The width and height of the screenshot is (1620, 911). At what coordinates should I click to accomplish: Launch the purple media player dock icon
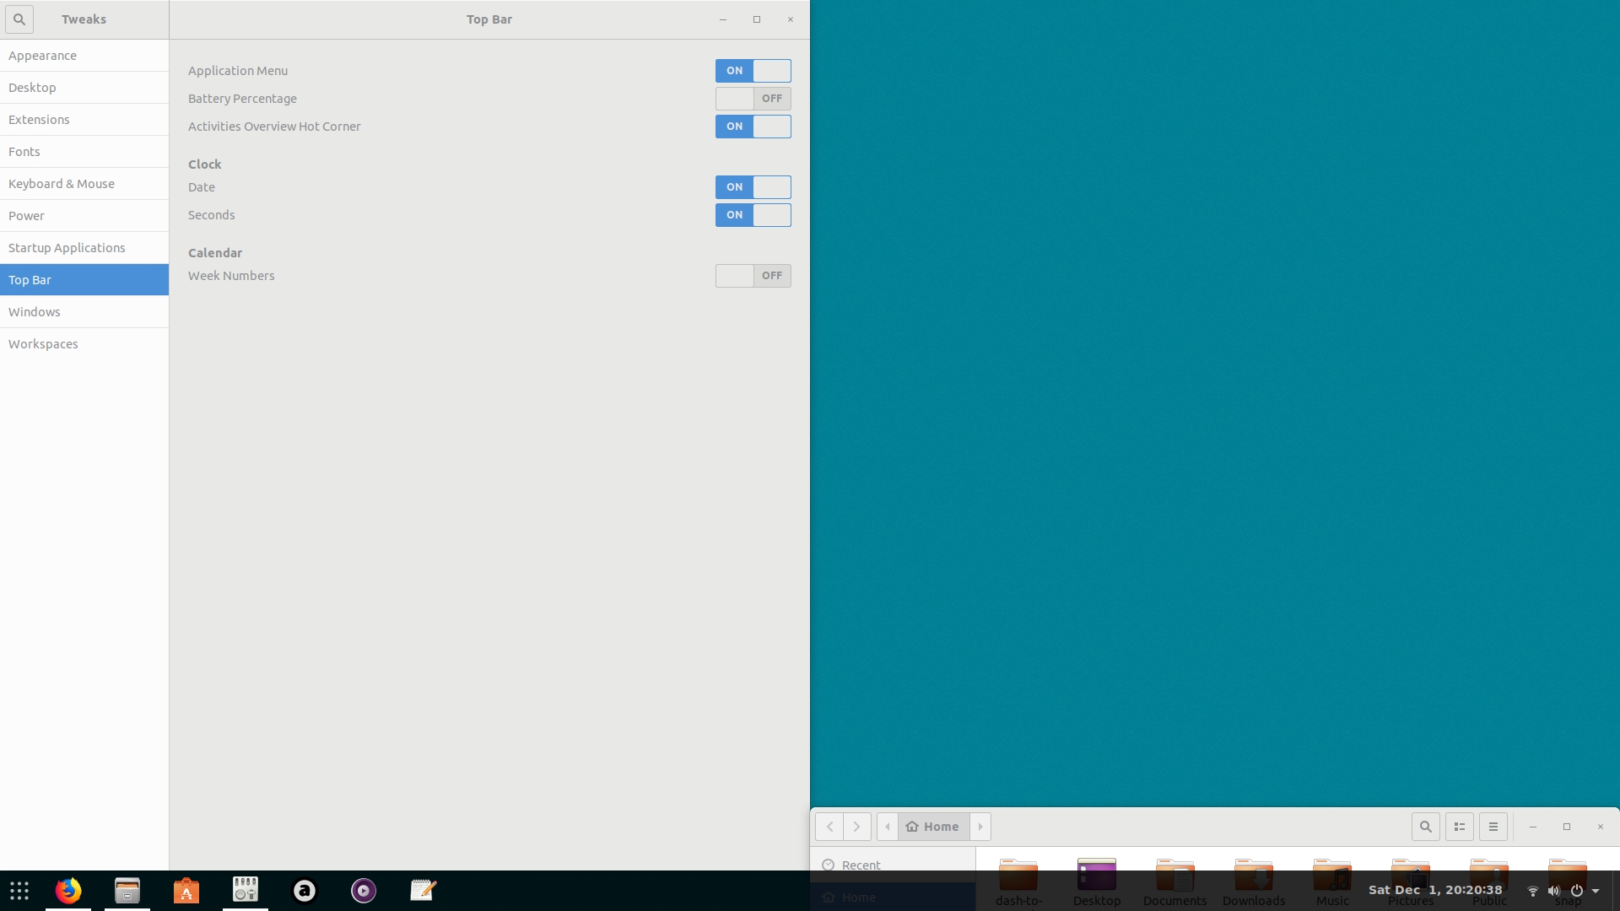coord(364,891)
